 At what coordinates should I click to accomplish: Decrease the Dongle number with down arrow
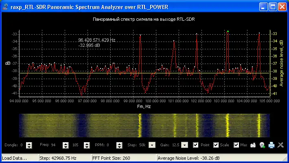(x=29, y=147)
